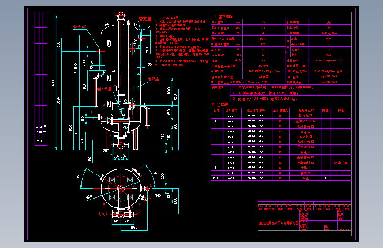Select the dimension '1885' on elevation view
This screenshot has height=248, width=383.
click(x=70, y=128)
